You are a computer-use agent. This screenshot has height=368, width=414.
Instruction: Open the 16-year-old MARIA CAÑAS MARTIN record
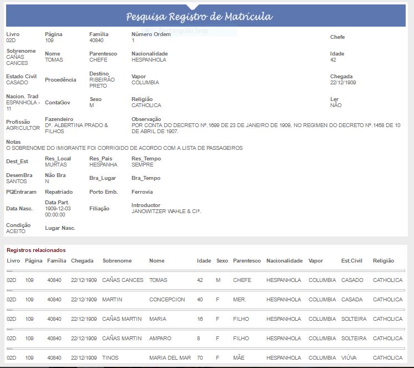point(158,319)
